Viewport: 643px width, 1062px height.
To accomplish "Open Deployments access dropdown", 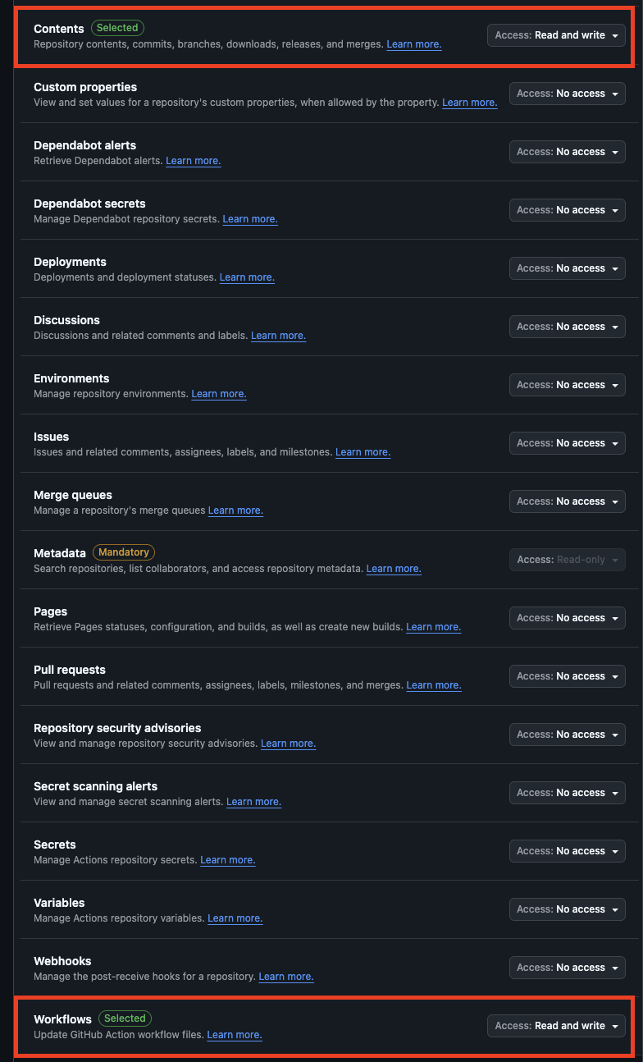I will [x=568, y=268].
